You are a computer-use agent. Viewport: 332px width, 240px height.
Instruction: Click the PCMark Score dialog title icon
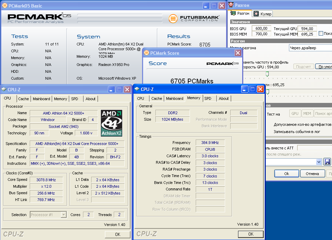click(x=146, y=53)
